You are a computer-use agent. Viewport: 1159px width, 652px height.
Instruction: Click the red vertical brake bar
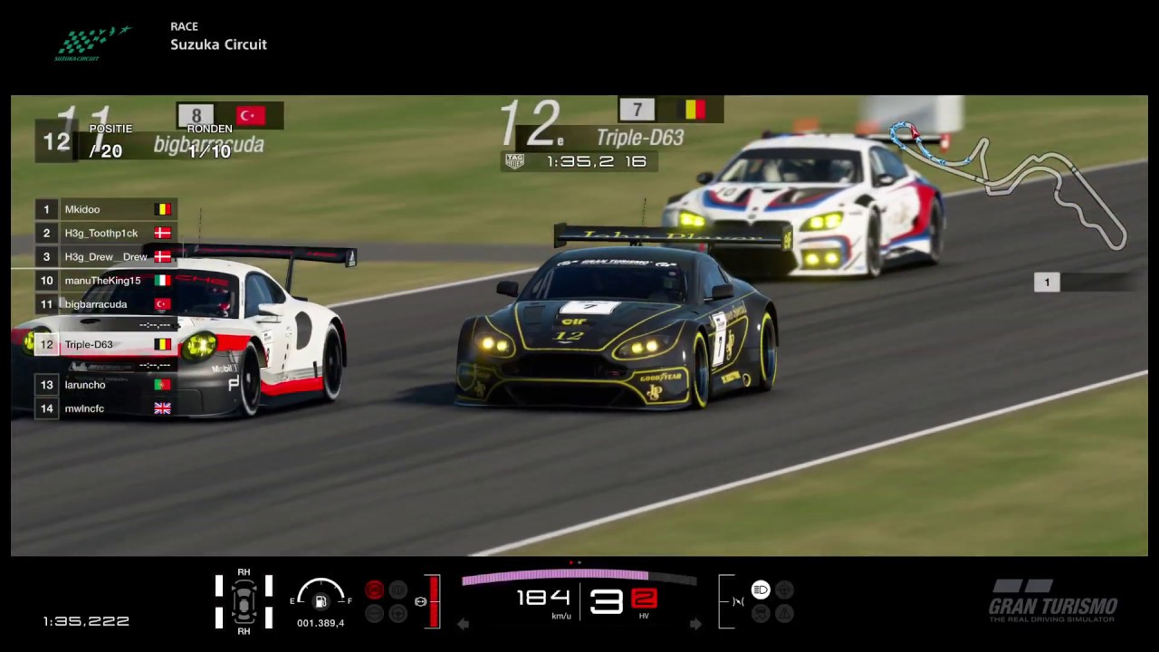tap(435, 601)
